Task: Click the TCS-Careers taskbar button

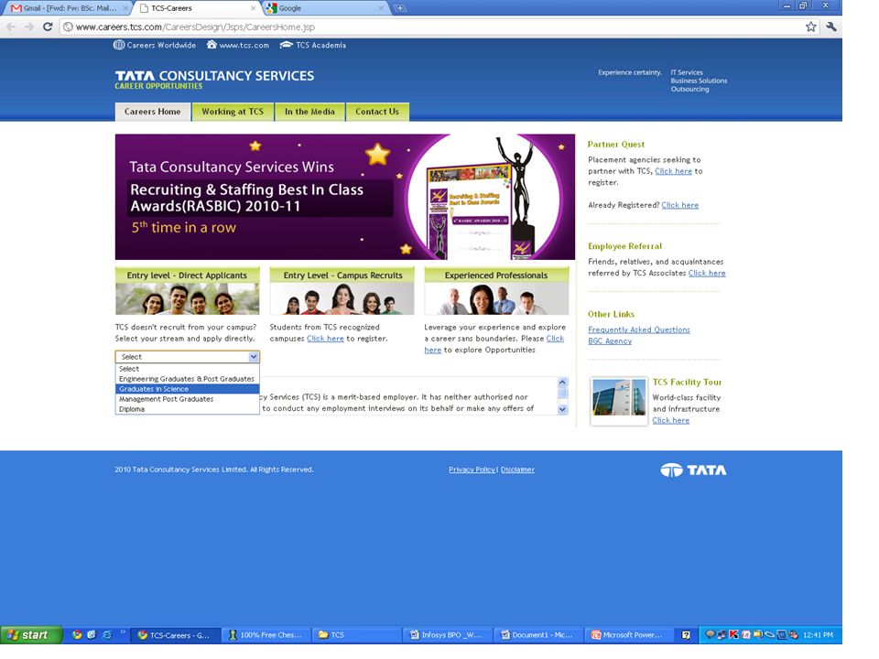Action: tap(176, 635)
